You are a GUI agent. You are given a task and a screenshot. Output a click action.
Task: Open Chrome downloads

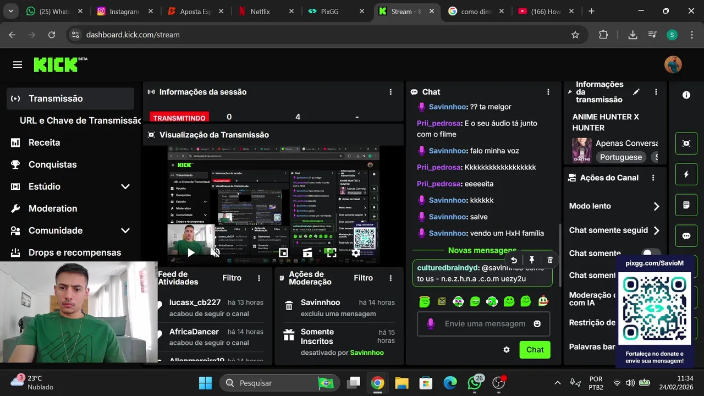(632, 35)
